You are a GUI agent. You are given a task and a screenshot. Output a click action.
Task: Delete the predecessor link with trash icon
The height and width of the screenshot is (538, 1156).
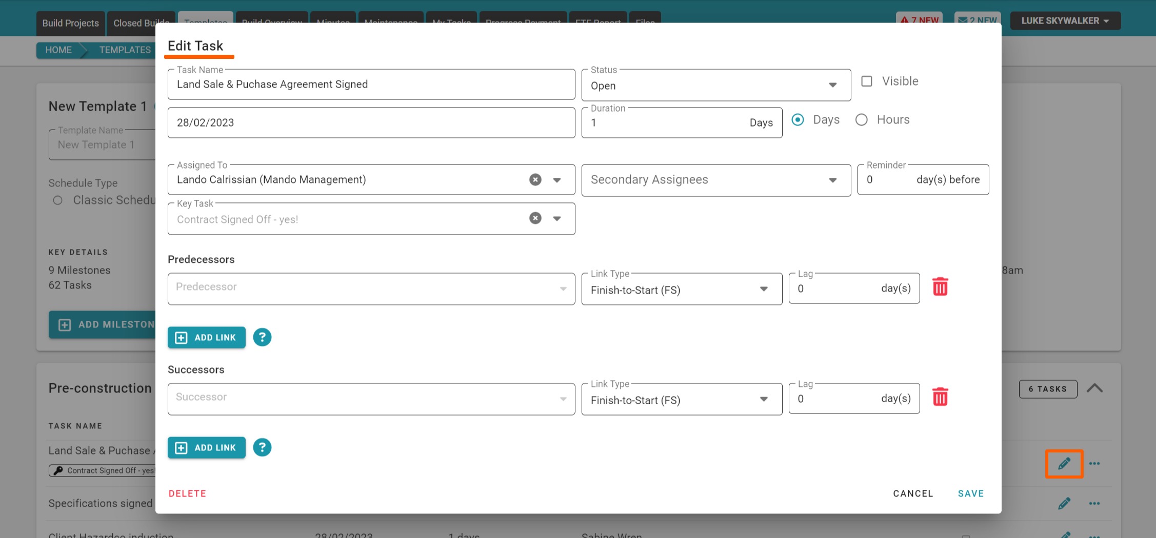pyautogui.click(x=940, y=287)
